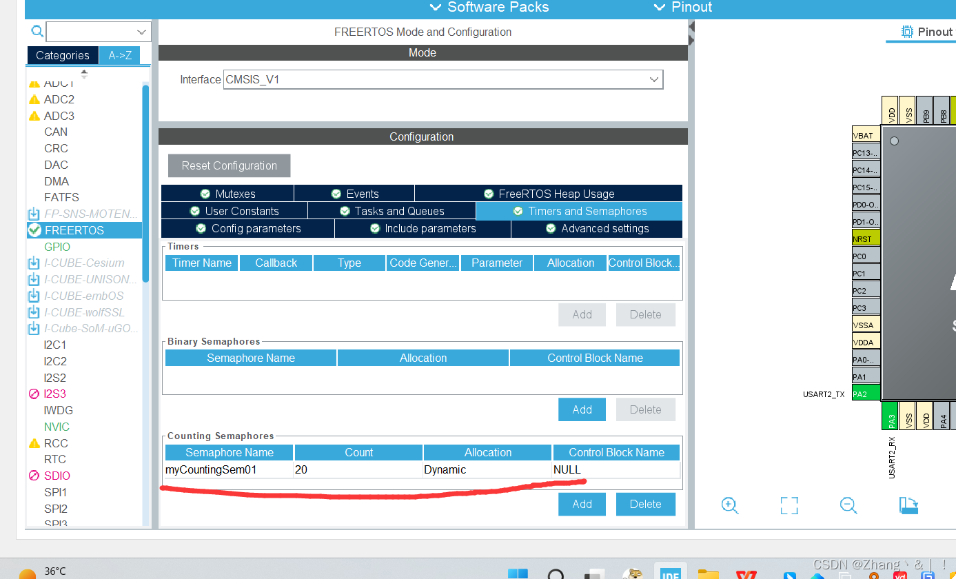Click the Dynamic allocation cell
This screenshot has height=579, width=956.
click(488, 469)
